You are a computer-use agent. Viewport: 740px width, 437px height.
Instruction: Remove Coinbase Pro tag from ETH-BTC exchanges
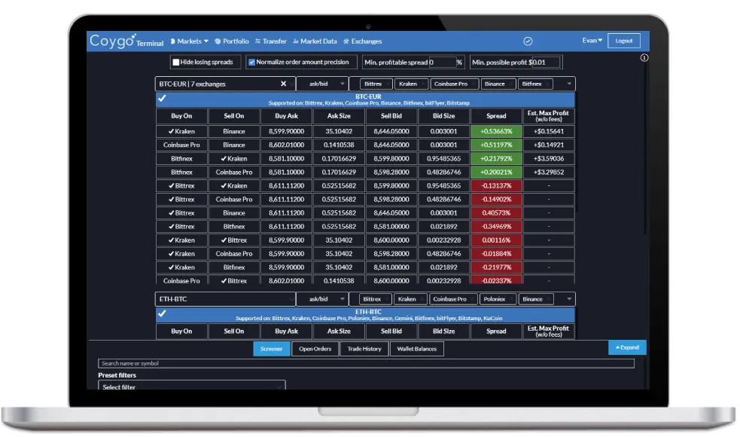coord(473,300)
